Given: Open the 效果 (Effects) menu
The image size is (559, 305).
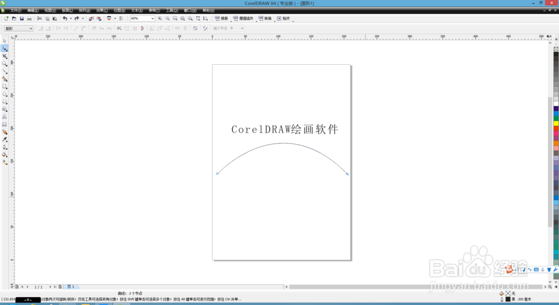Looking at the screenshot, I should pos(102,11).
